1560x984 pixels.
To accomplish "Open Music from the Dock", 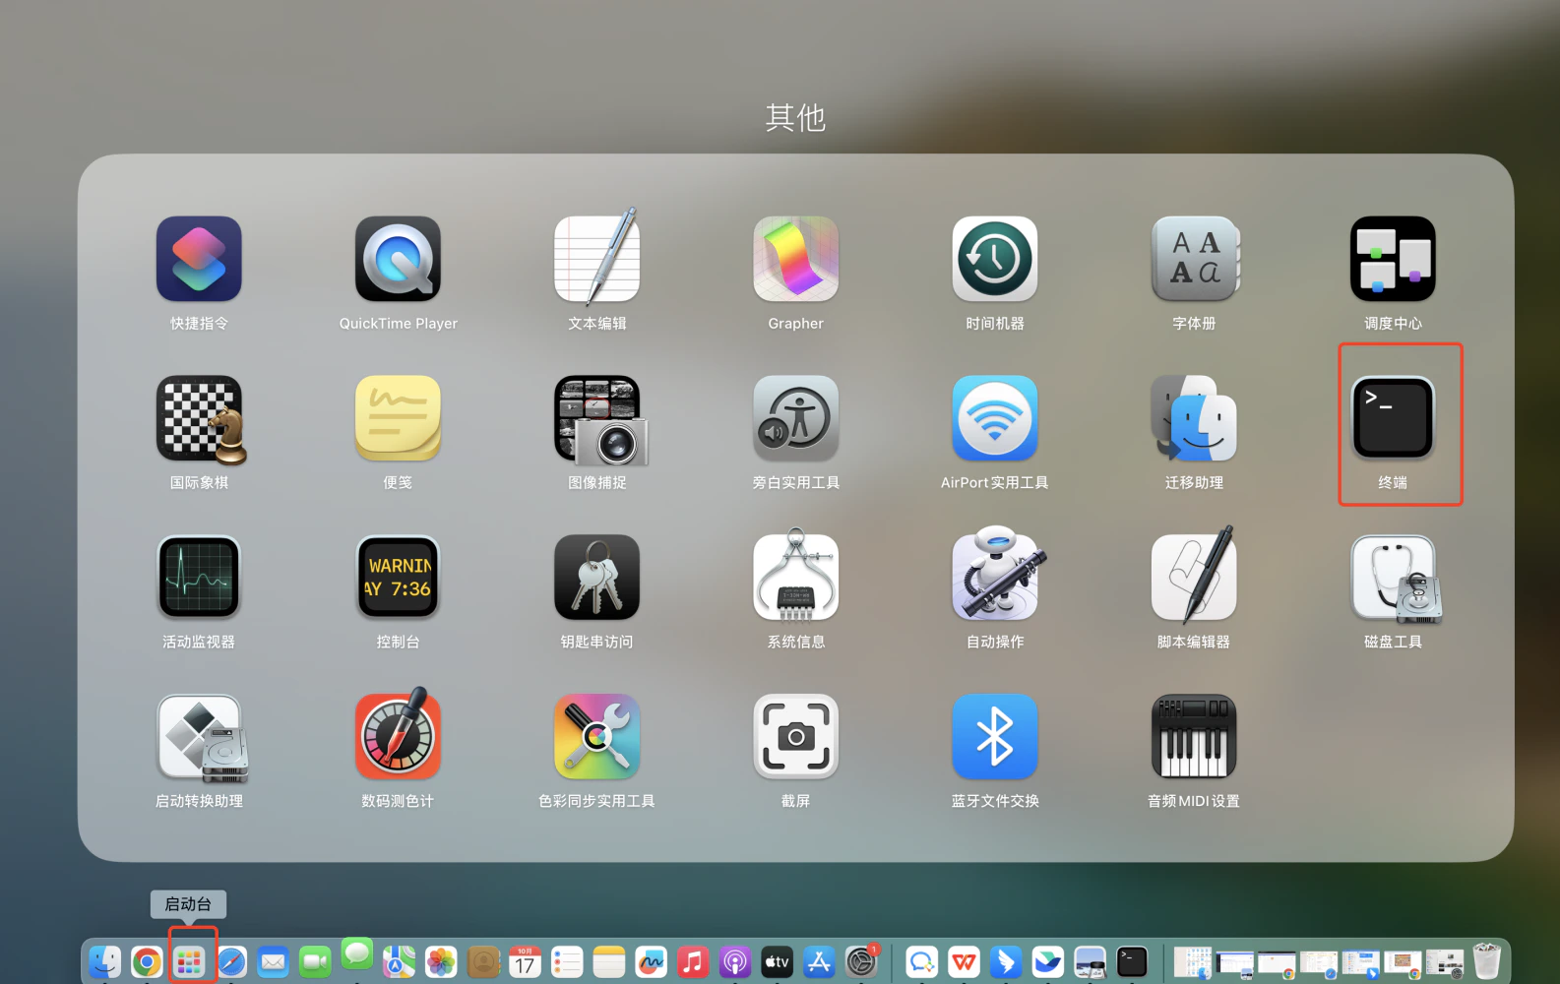I will [x=693, y=961].
